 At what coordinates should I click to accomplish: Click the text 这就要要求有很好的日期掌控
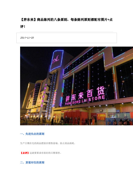tap(45, 153)
